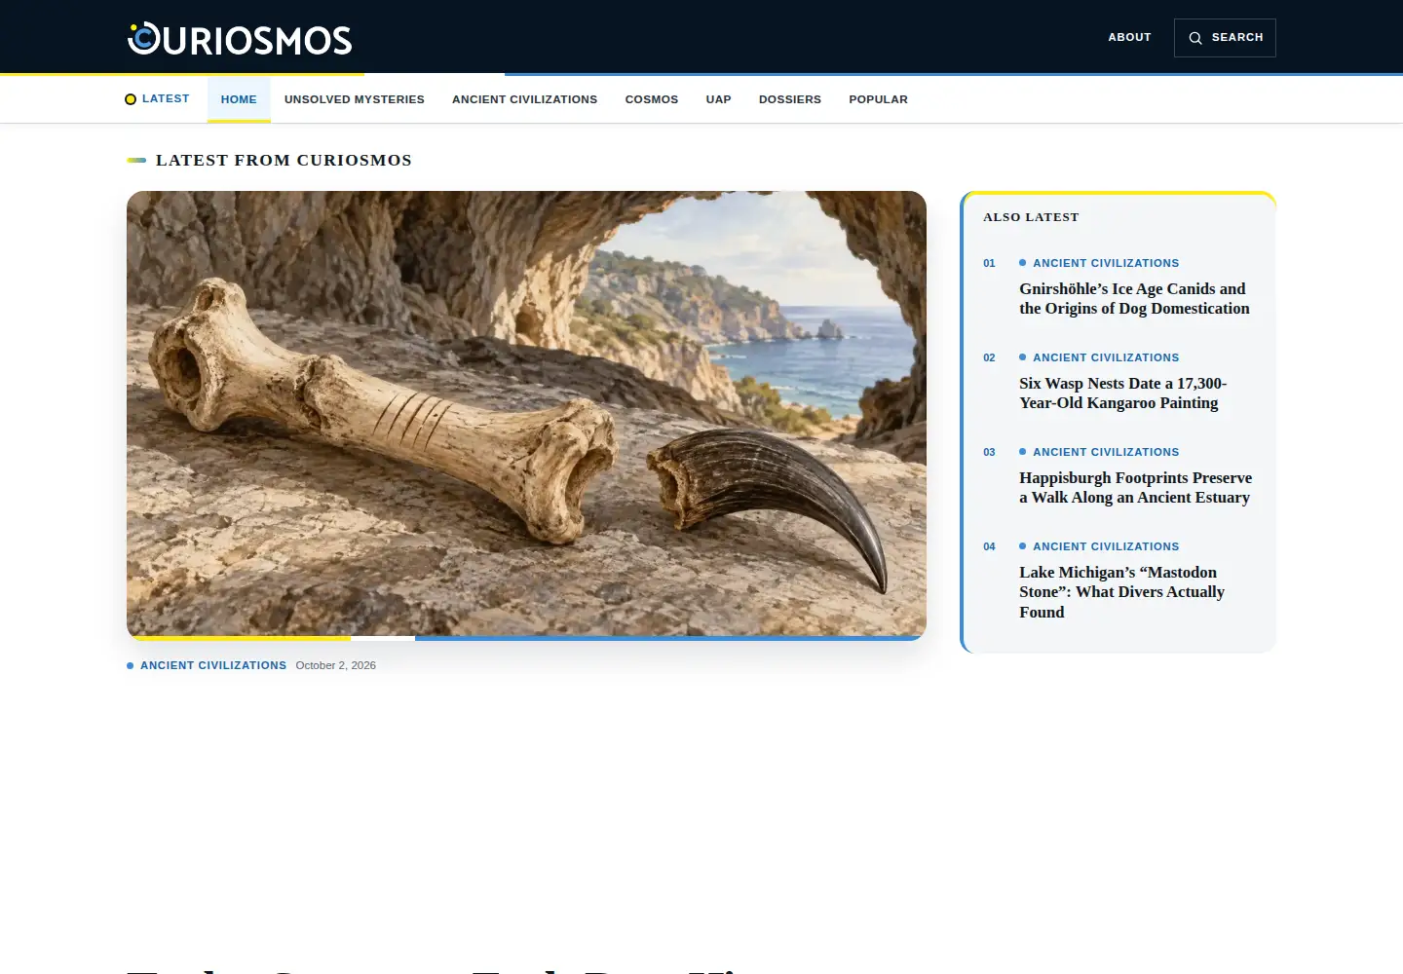Click number 04 in Also Latest list

[x=989, y=546]
